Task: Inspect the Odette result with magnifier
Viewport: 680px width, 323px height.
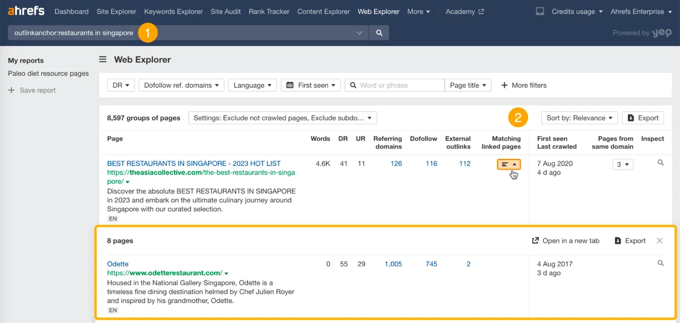Action: pos(660,264)
